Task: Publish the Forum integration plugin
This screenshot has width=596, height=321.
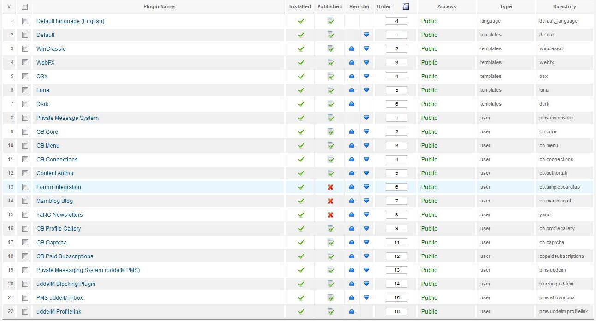Action: (330, 187)
